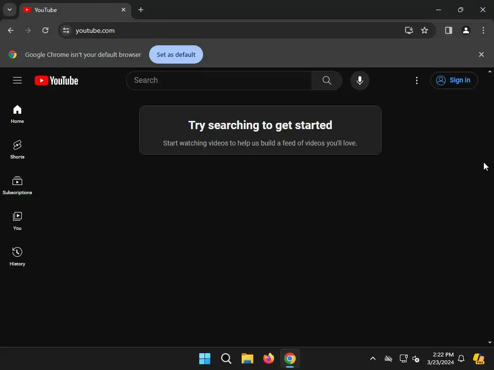
Task: Click Sign in button
Action: (x=453, y=80)
